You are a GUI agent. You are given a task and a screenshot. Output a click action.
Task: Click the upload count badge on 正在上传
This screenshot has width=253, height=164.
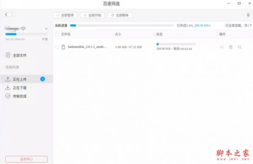[x=43, y=79]
